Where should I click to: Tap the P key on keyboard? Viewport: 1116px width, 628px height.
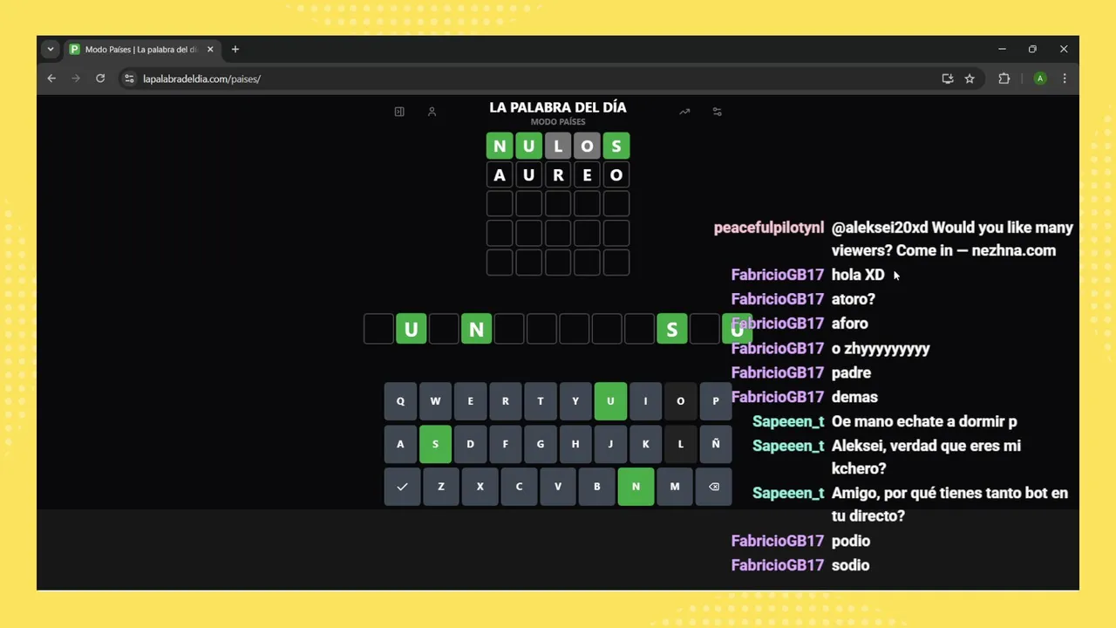716,401
